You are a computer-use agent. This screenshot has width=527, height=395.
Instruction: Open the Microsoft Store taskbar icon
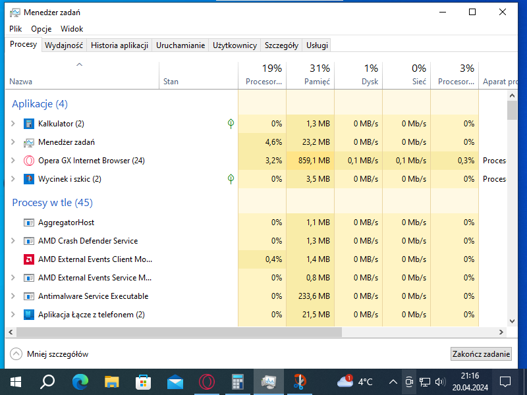[x=143, y=382]
